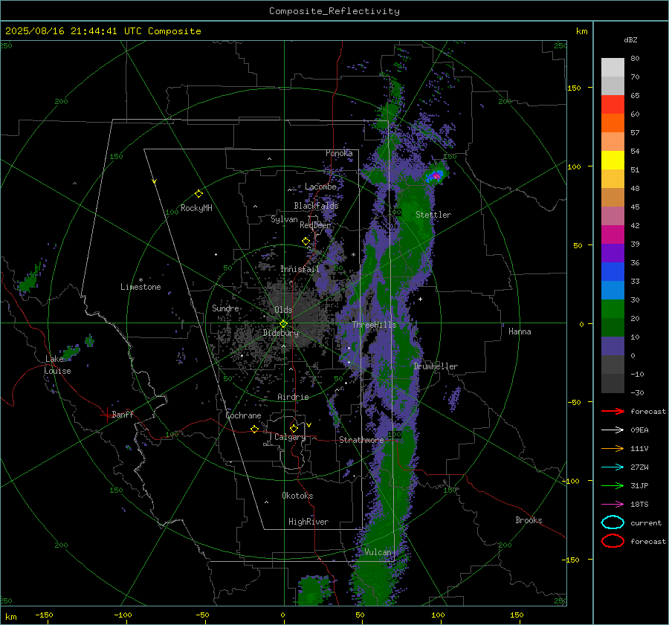Click the Stettler city label

pyautogui.click(x=433, y=215)
